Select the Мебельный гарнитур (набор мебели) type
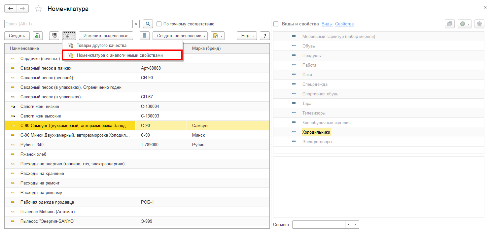491x233 pixels. pyautogui.click(x=339, y=36)
